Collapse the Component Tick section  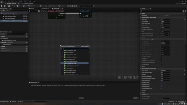[141, 94]
